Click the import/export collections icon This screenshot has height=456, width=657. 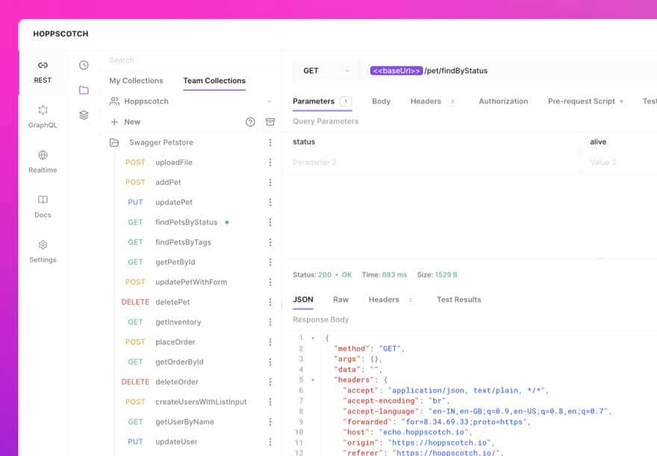point(270,121)
